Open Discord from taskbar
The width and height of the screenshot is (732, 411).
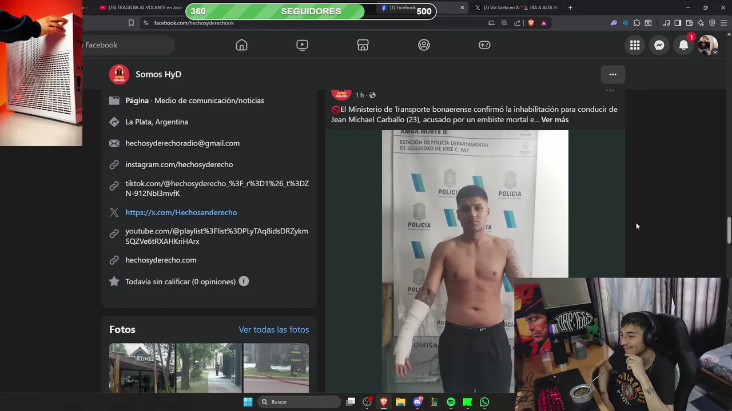[x=417, y=402]
